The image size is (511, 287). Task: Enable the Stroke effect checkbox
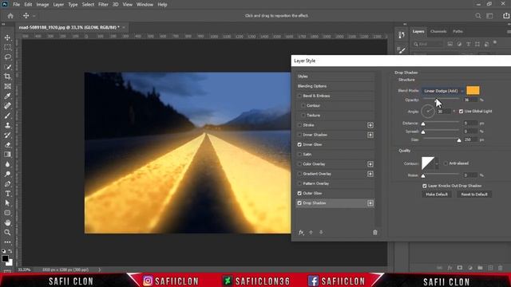(299, 125)
